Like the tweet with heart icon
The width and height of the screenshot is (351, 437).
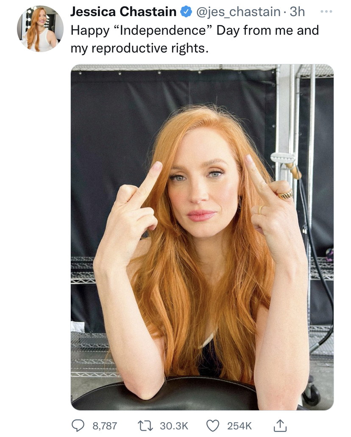[x=213, y=426]
